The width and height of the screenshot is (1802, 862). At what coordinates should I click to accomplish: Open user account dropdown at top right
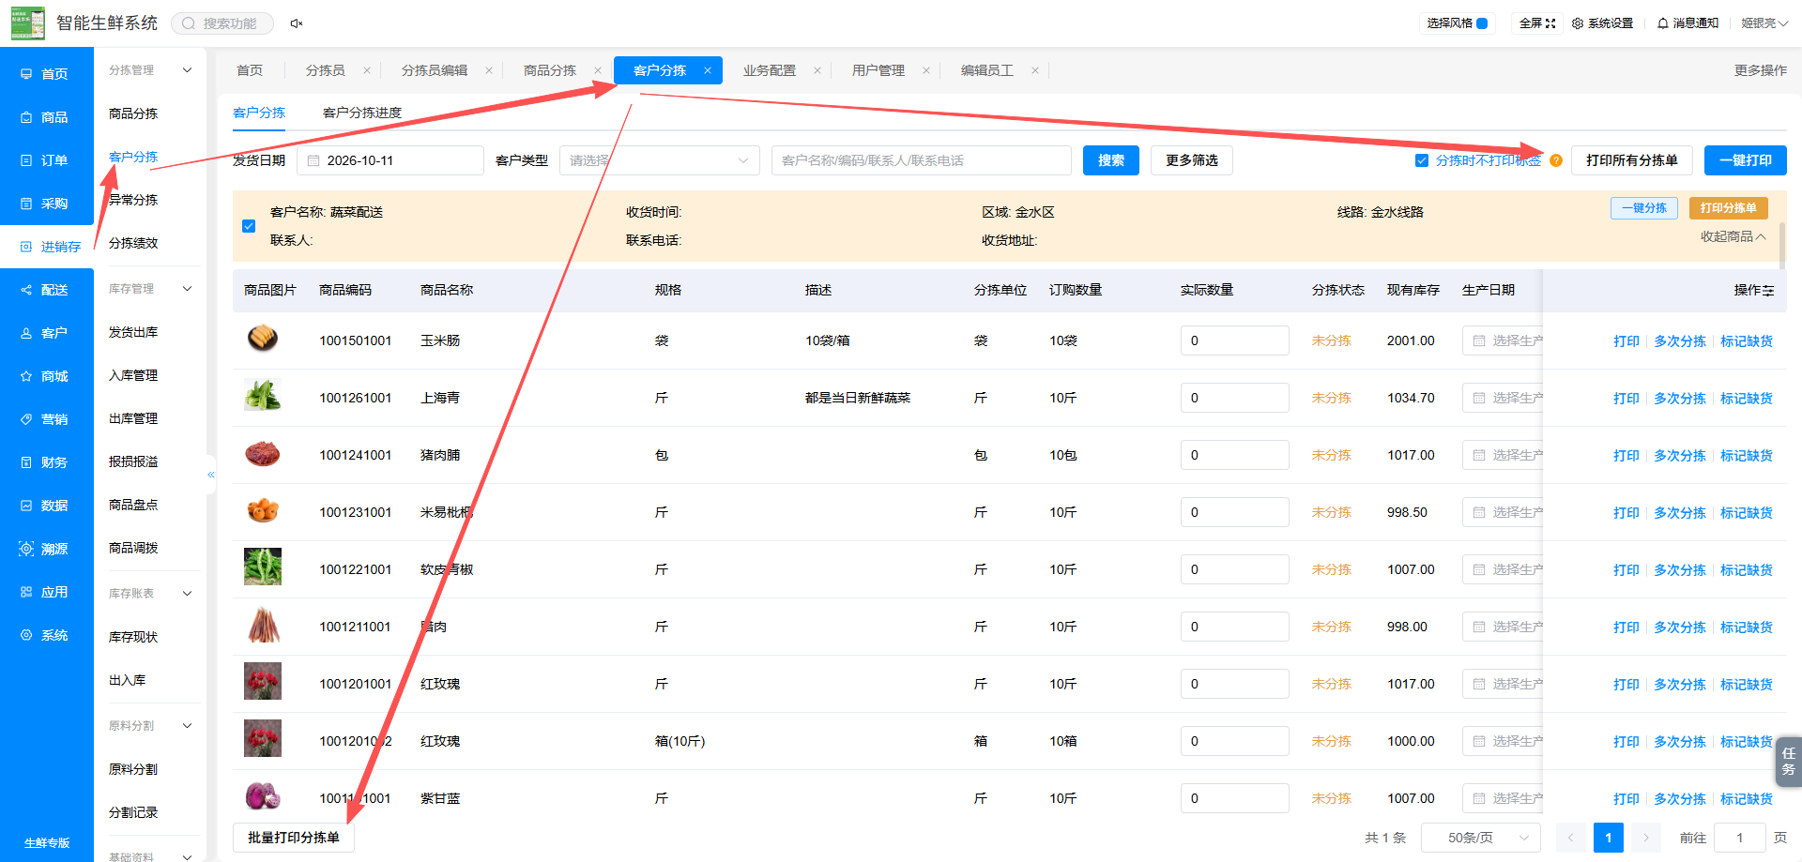tap(1764, 23)
